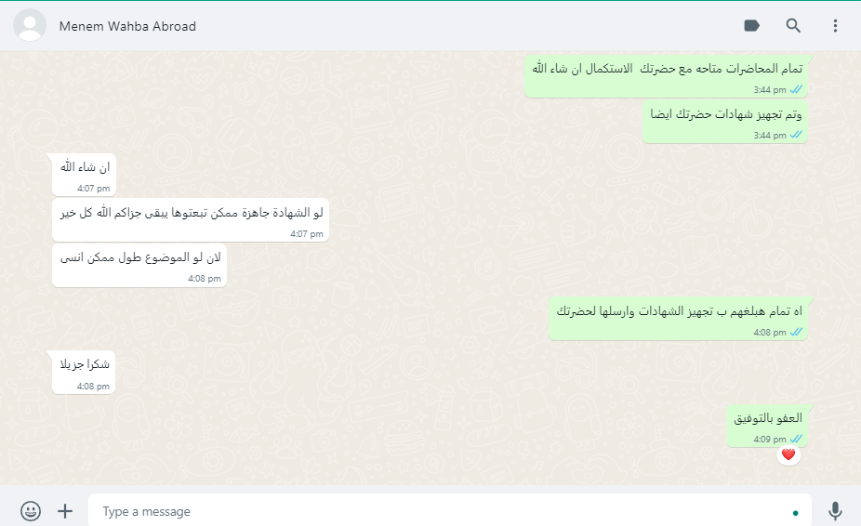The image size is (861, 526).
Task: Open the three-dot chat menu
Action: [835, 26]
